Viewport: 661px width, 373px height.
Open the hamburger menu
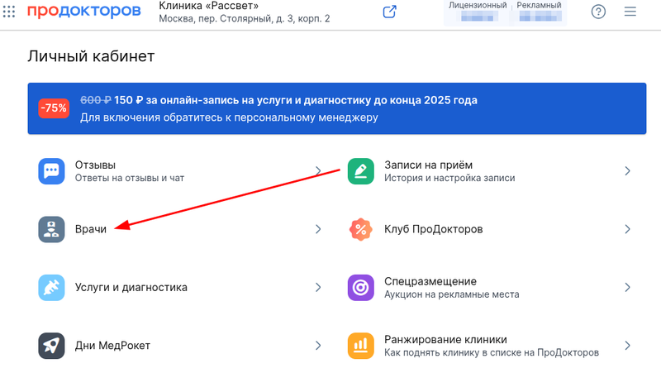630,12
